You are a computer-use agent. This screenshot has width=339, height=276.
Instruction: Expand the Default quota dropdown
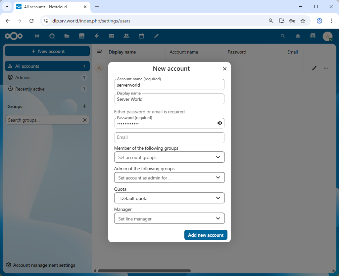tap(169, 198)
